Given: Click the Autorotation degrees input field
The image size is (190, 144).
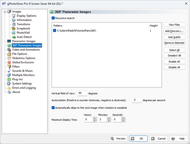Looking at the screenshot, I should point(137,100).
